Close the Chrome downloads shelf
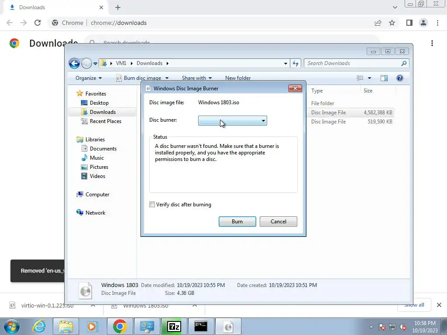The height and width of the screenshot is (335, 447). coord(439,305)
